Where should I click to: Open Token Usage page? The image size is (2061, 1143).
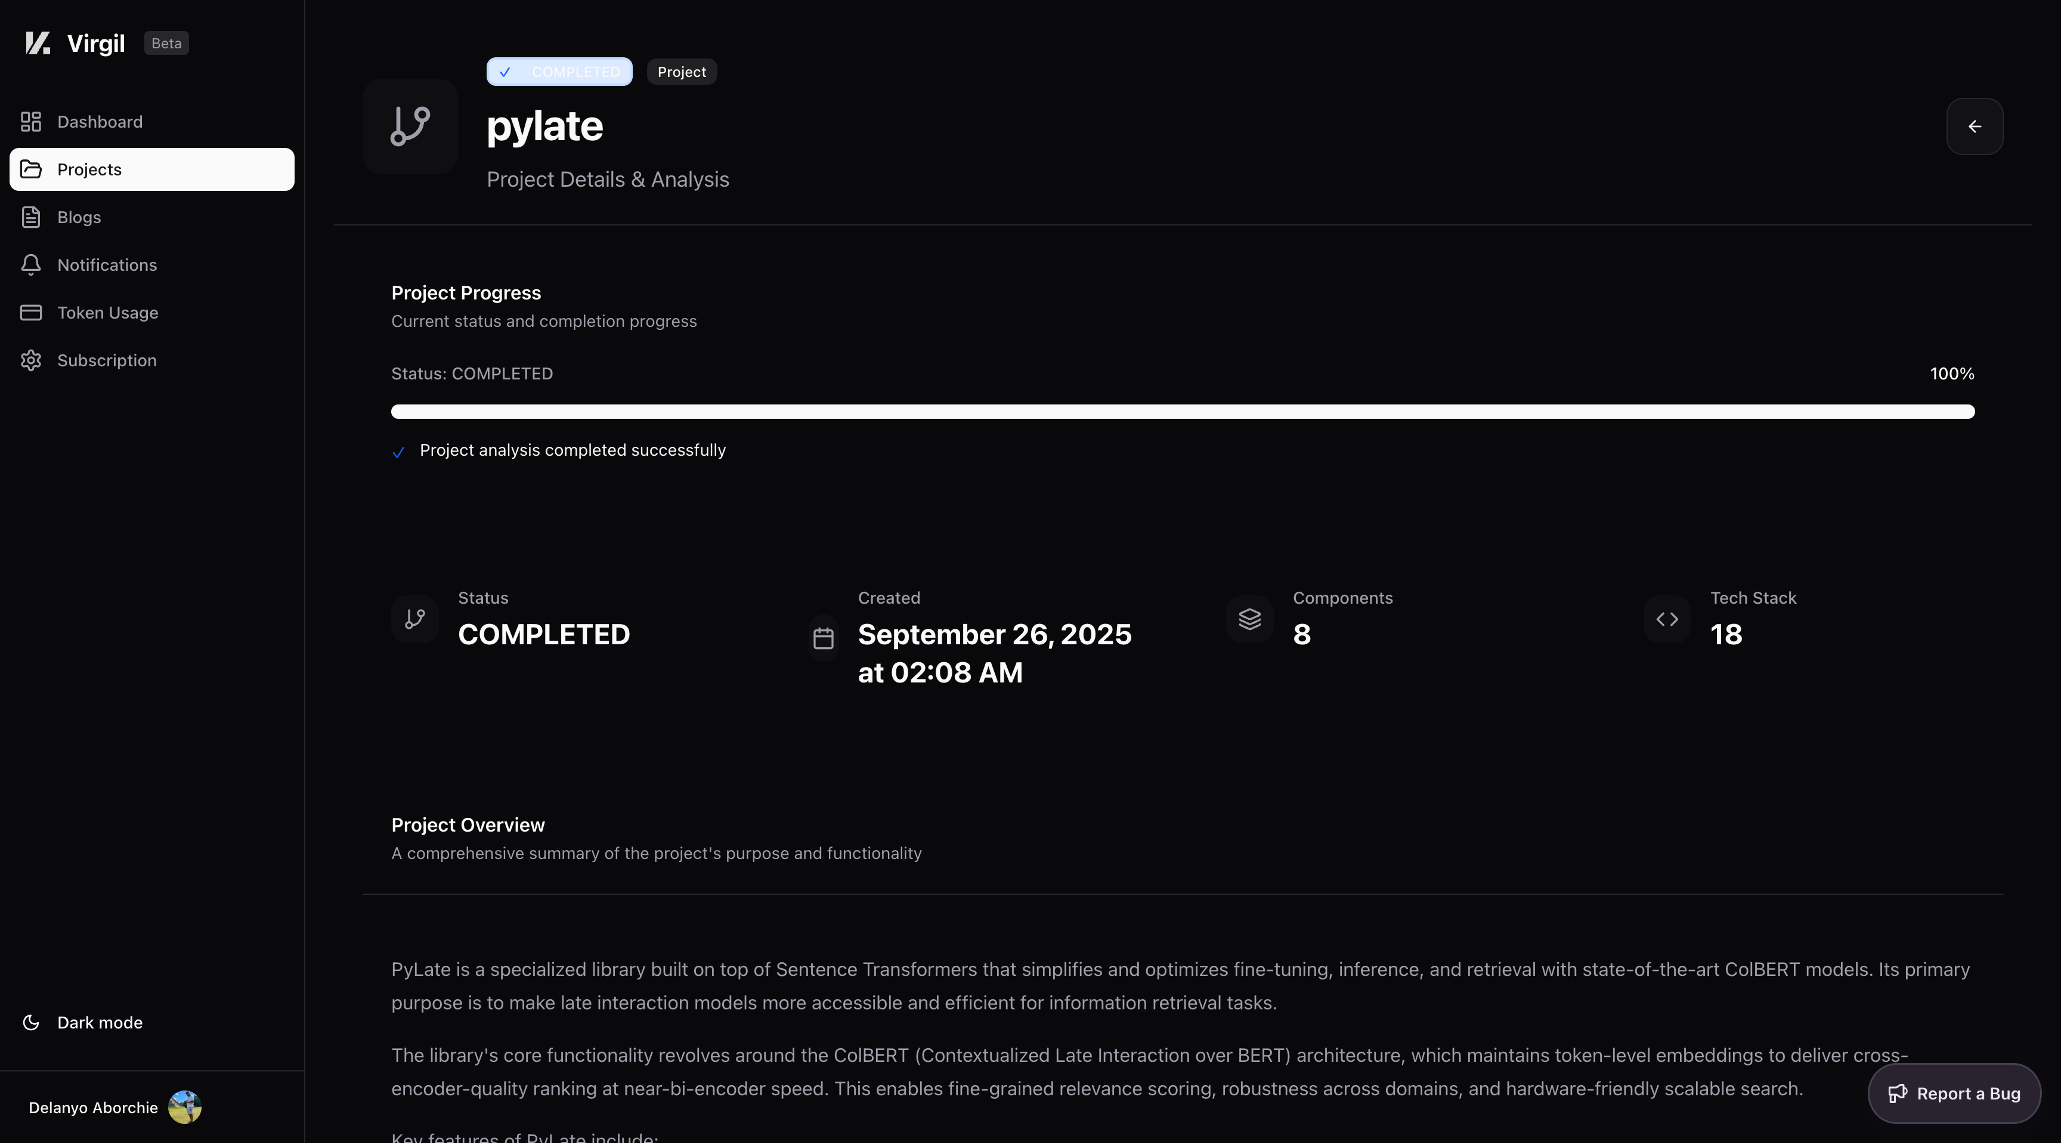tap(107, 313)
